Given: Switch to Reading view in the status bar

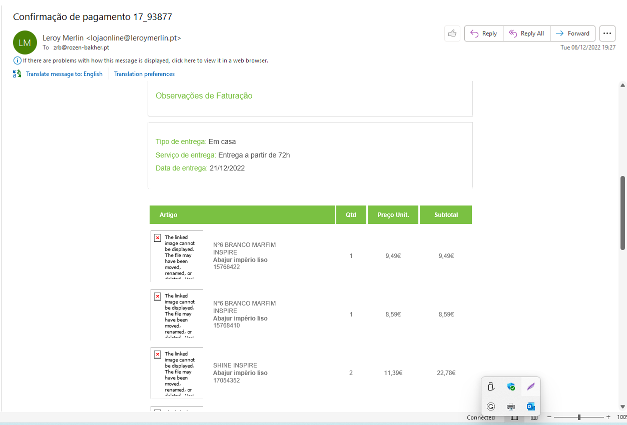Looking at the screenshot, I should [534, 417].
